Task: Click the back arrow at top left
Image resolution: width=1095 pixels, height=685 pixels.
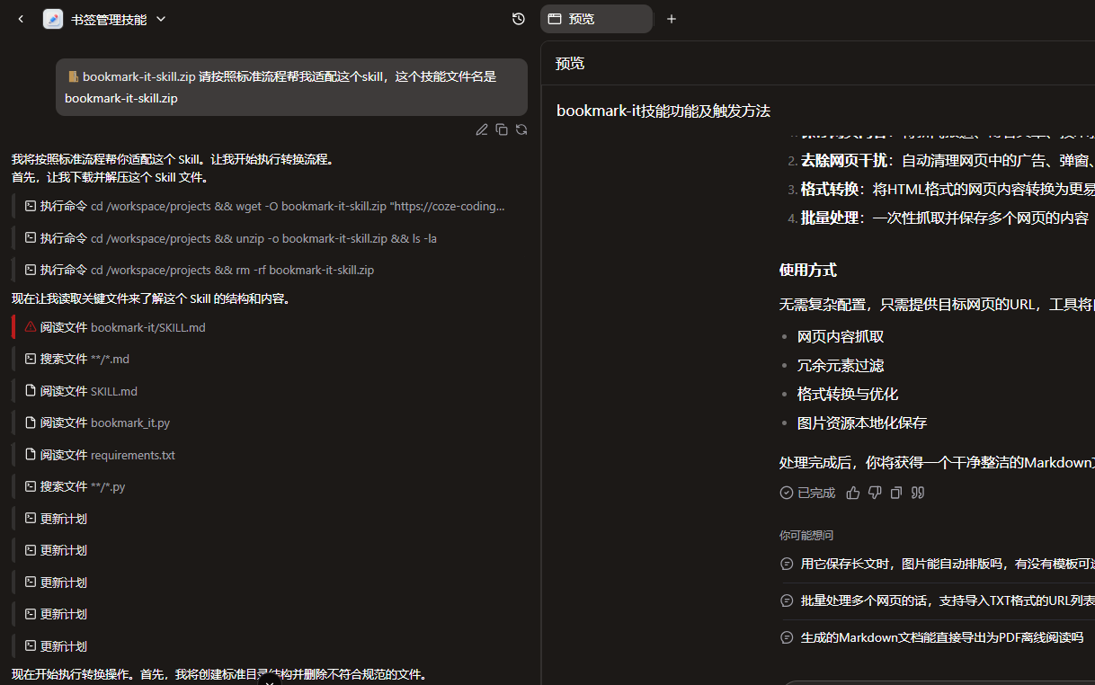Action: coord(21,19)
